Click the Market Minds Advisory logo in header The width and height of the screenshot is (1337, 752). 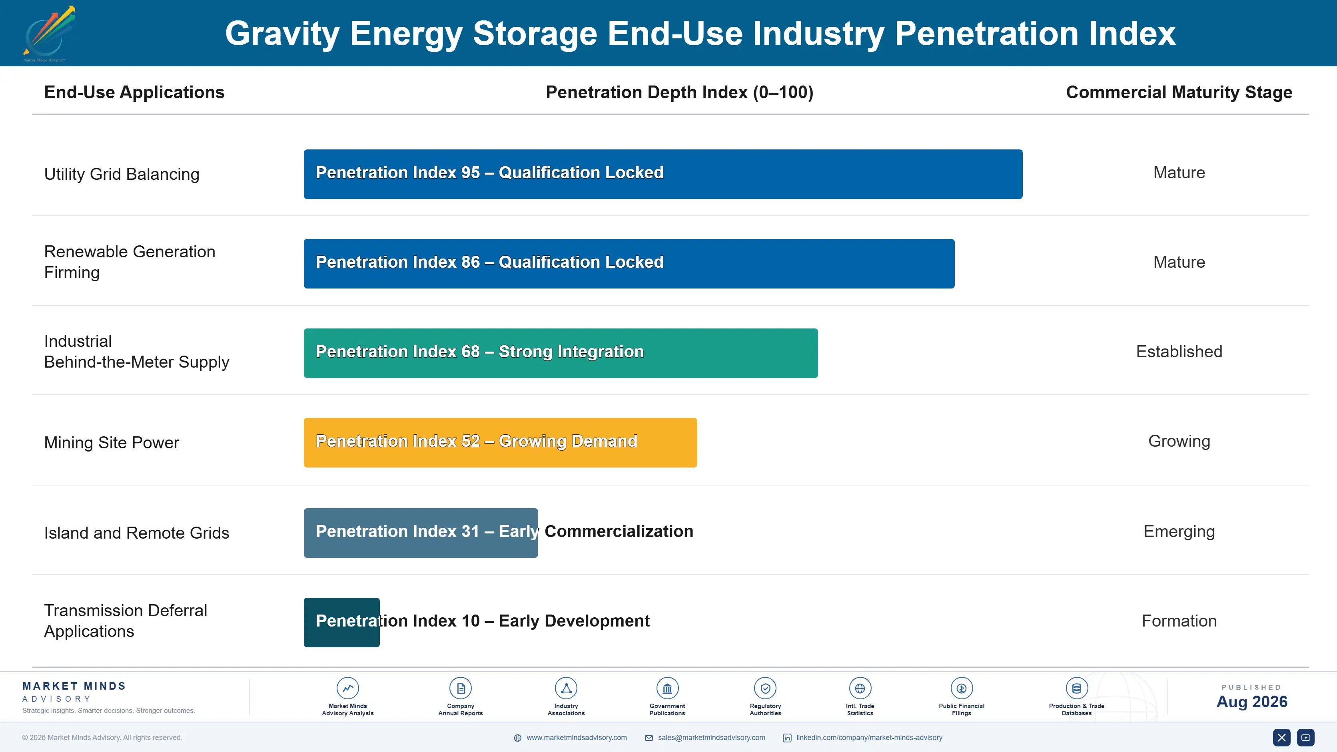(x=49, y=34)
